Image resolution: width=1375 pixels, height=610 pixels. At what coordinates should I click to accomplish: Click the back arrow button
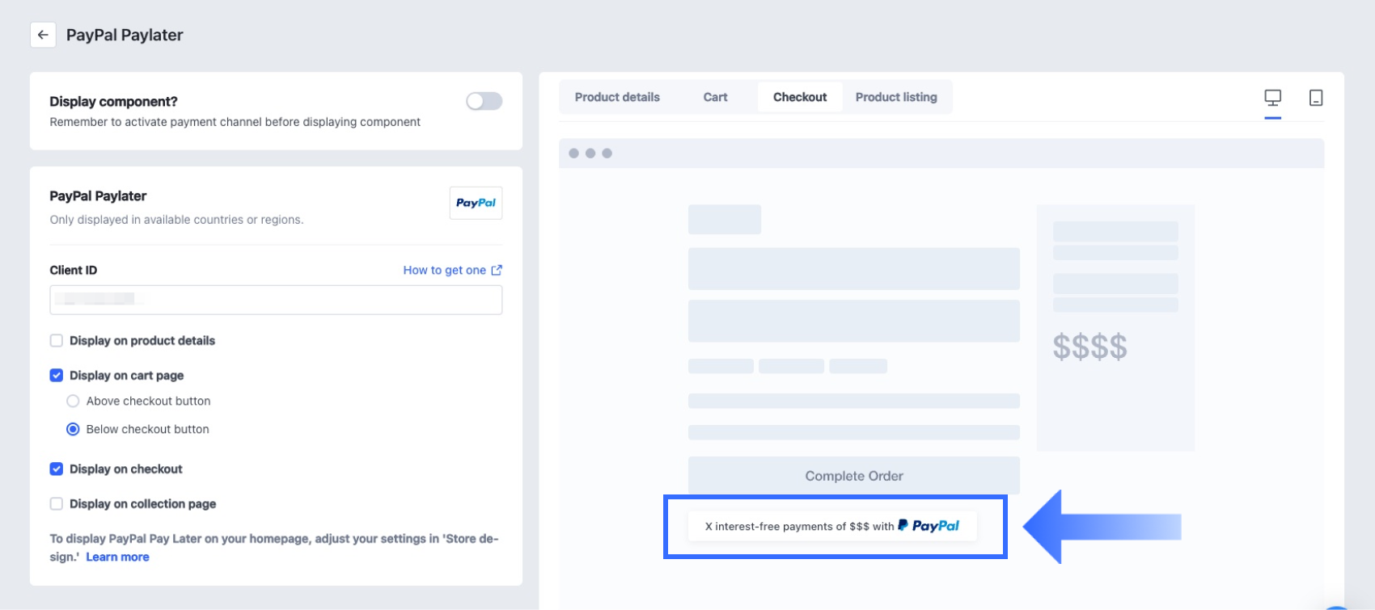43,35
